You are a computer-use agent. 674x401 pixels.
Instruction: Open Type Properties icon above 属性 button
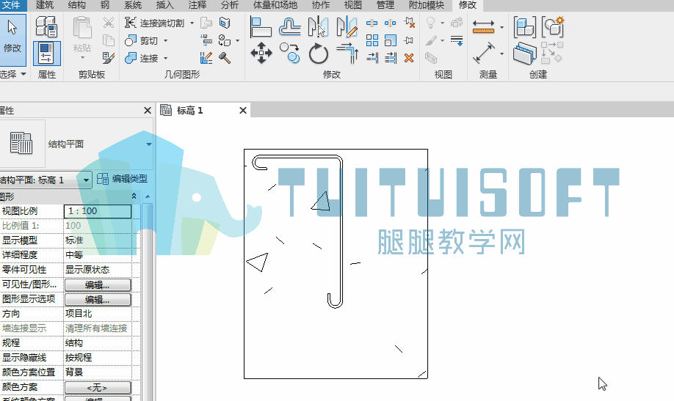point(46,26)
